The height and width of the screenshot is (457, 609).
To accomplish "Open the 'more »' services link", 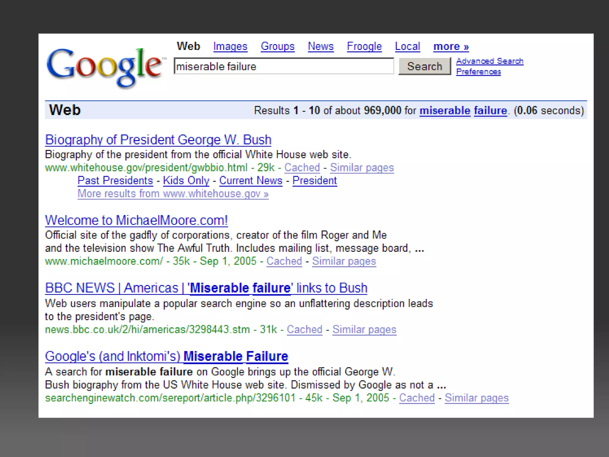I will pyautogui.click(x=451, y=46).
